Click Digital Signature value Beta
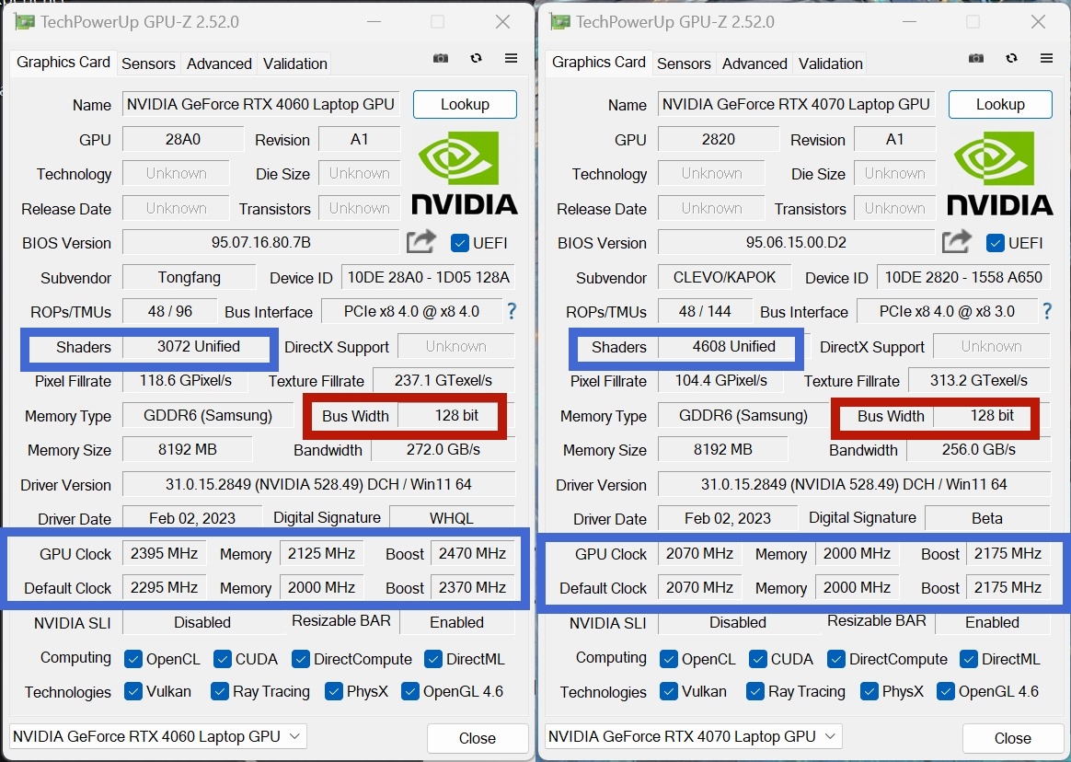1071x762 pixels. [x=987, y=518]
